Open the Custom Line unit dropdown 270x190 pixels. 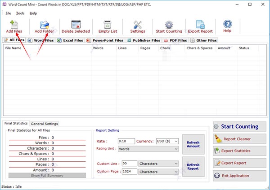pyautogui.click(x=159, y=164)
